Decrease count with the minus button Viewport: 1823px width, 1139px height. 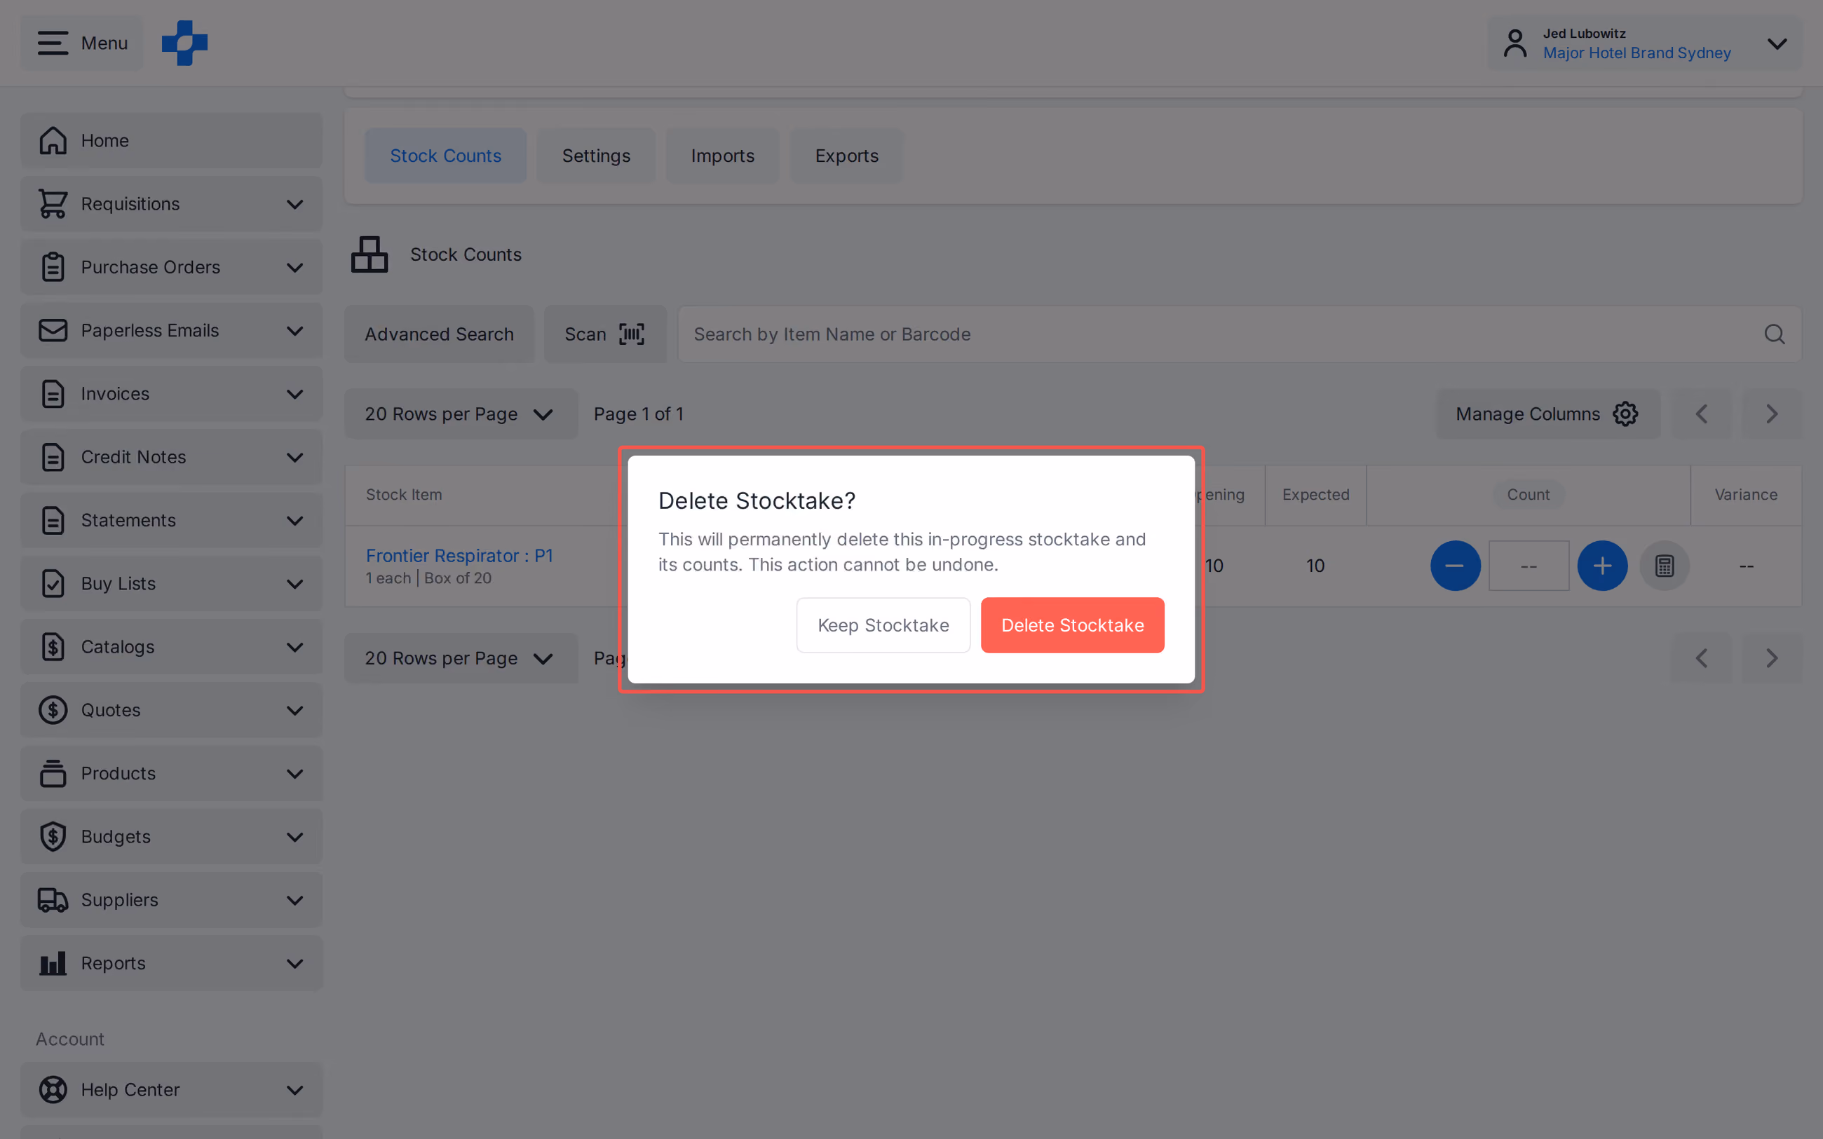pyautogui.click(x=1455, y=566)
